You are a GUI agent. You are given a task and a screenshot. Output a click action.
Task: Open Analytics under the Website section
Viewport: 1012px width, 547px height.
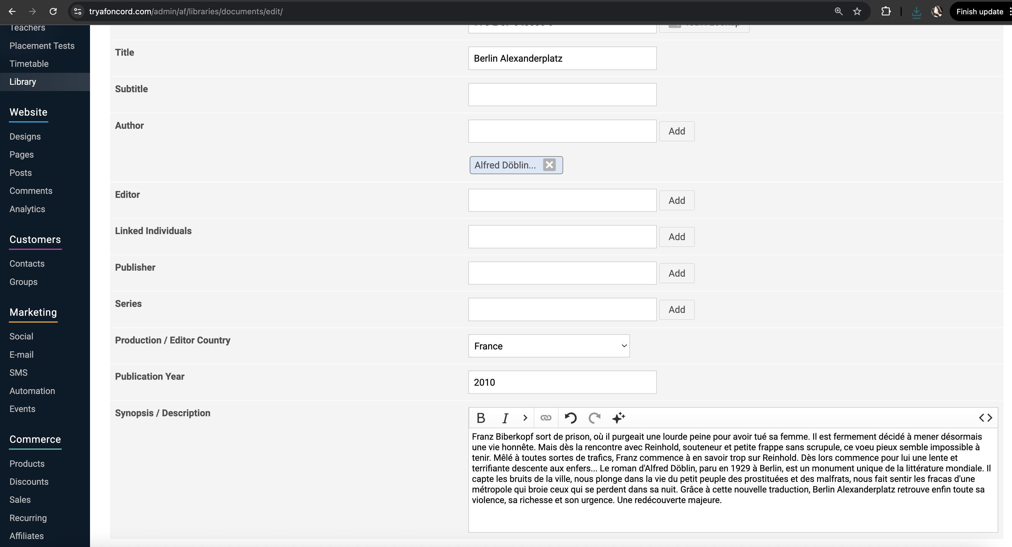point(27,209)
